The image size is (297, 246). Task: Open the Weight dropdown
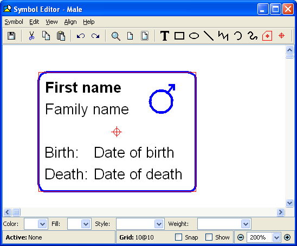[x=246, y=224]
